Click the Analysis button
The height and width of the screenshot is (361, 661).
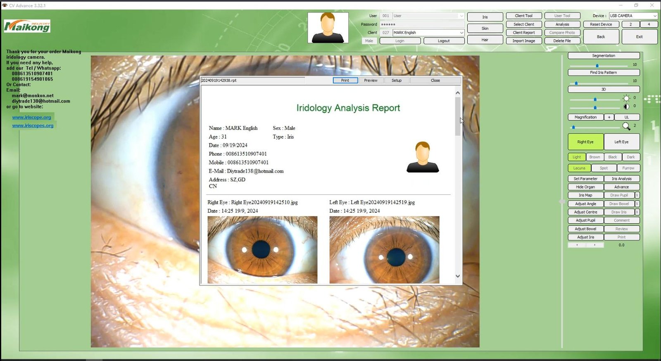pos(562,24)
